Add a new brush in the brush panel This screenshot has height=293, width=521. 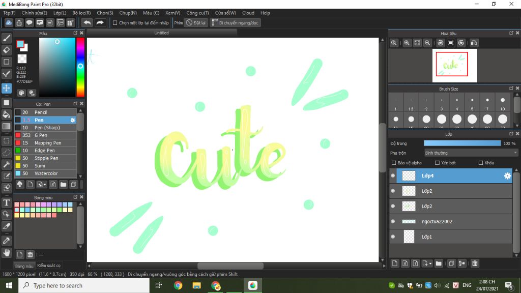(x=30, y=184)
